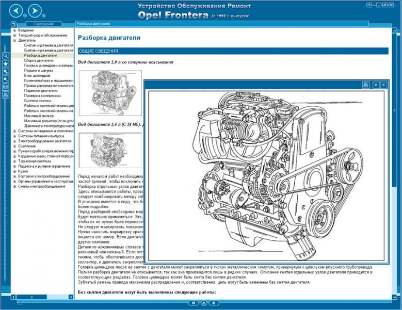Open help with the question mark icon
402x310 pixels.
pos(369,5)
